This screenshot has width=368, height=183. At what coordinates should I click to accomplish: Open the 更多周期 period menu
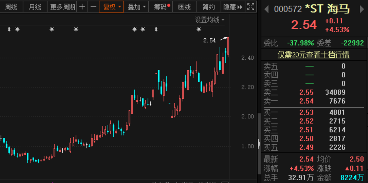point(62,7)
